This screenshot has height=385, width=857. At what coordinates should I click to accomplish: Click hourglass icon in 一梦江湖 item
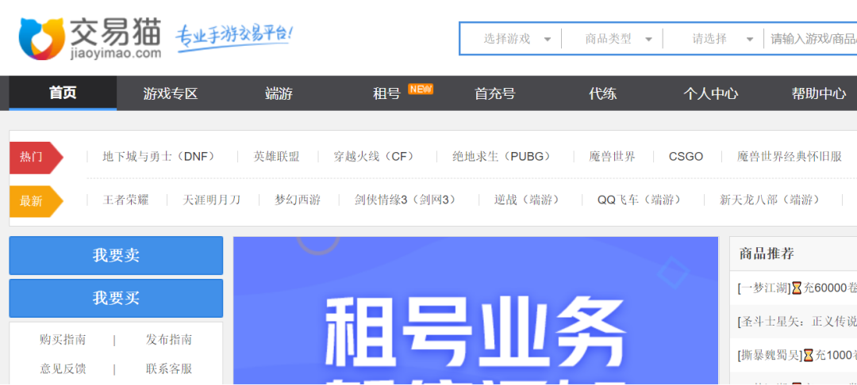(x=797, y=288)
